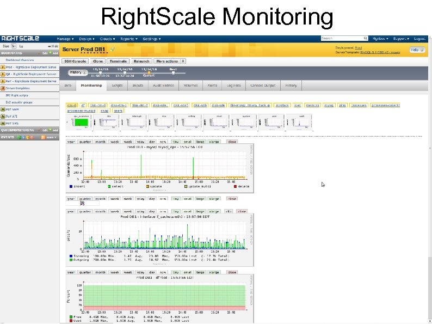The height and width of the screenshot is (324, 432).
Task: Select the swap metric link
Action: tap(104, 111)
